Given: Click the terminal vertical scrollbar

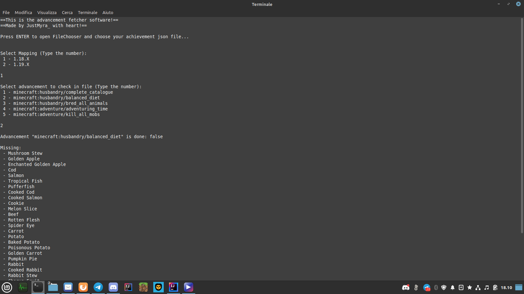Looking at the screenshot, I should point(522,125).
